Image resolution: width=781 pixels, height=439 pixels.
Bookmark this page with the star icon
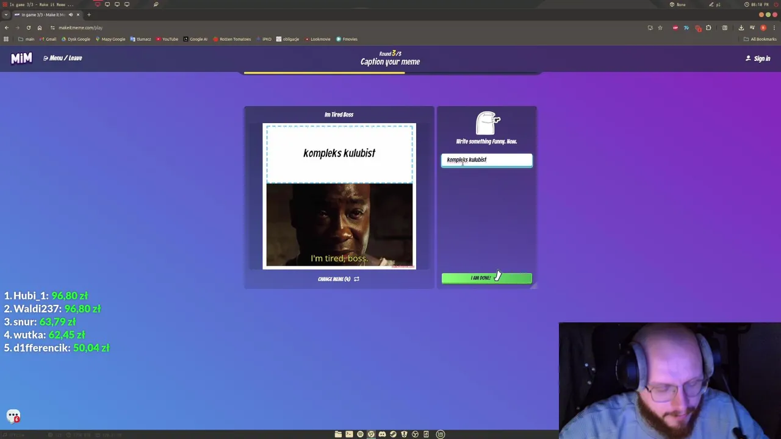coord(660,27)
